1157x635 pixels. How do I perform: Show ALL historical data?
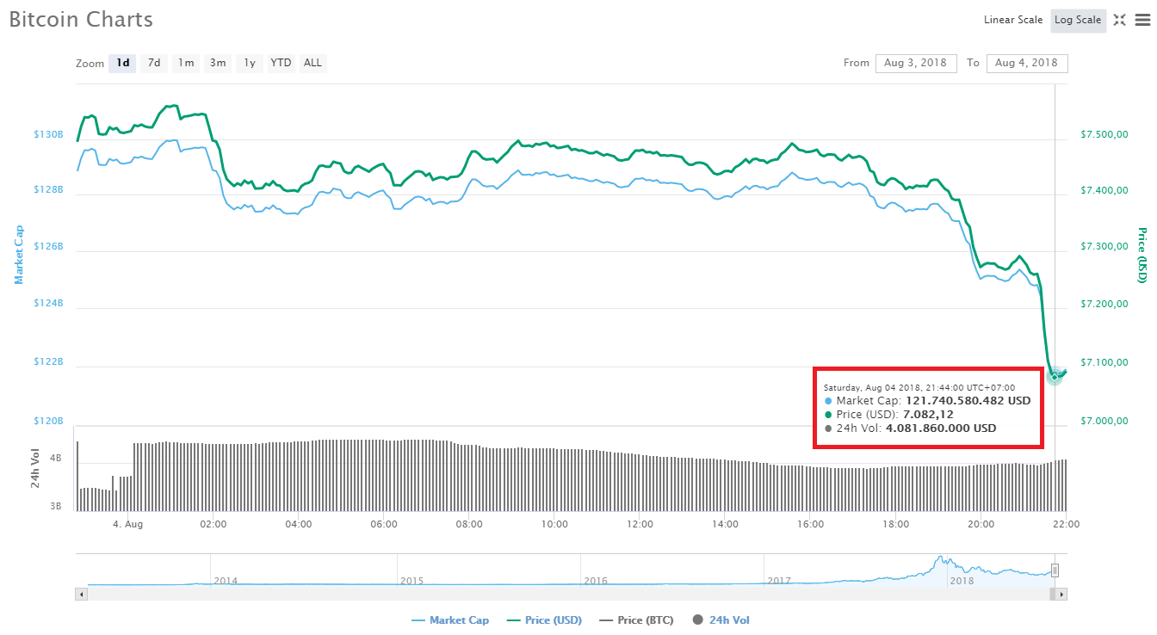pos(312,63)
